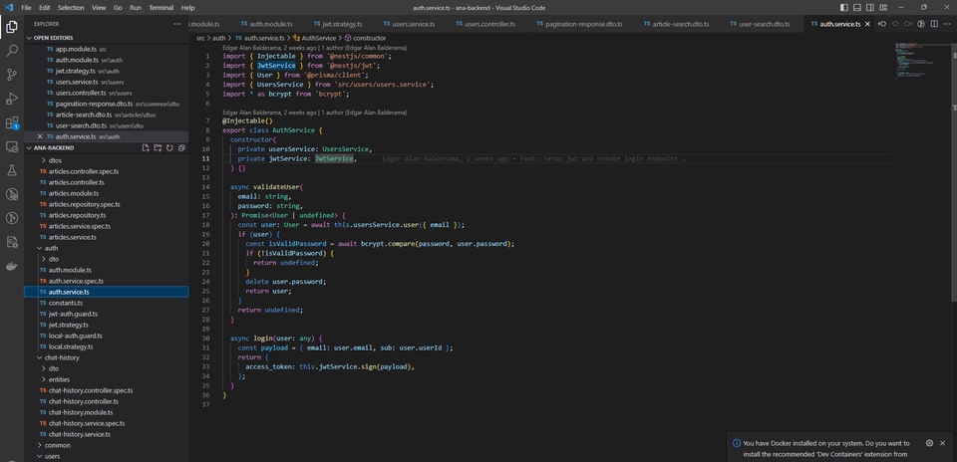Expand the dto folder under auth

click(x=53, y=259)
